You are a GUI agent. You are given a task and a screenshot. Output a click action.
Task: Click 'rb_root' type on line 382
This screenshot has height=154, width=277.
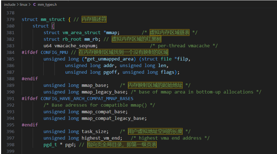(72, 39)
